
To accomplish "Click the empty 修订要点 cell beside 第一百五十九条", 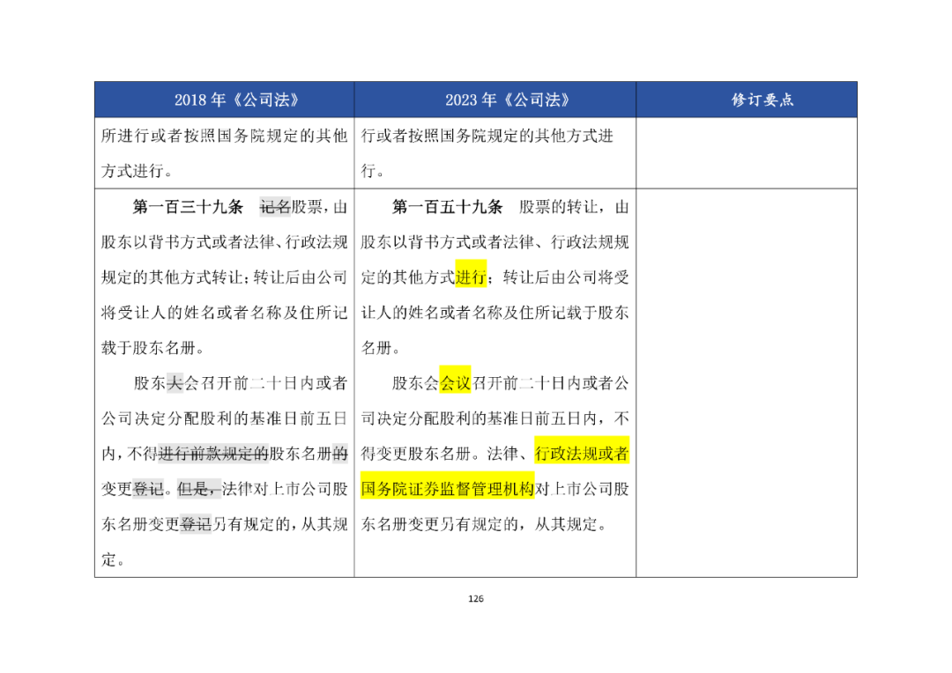I will pyautogui.click(x=747, y=383).
